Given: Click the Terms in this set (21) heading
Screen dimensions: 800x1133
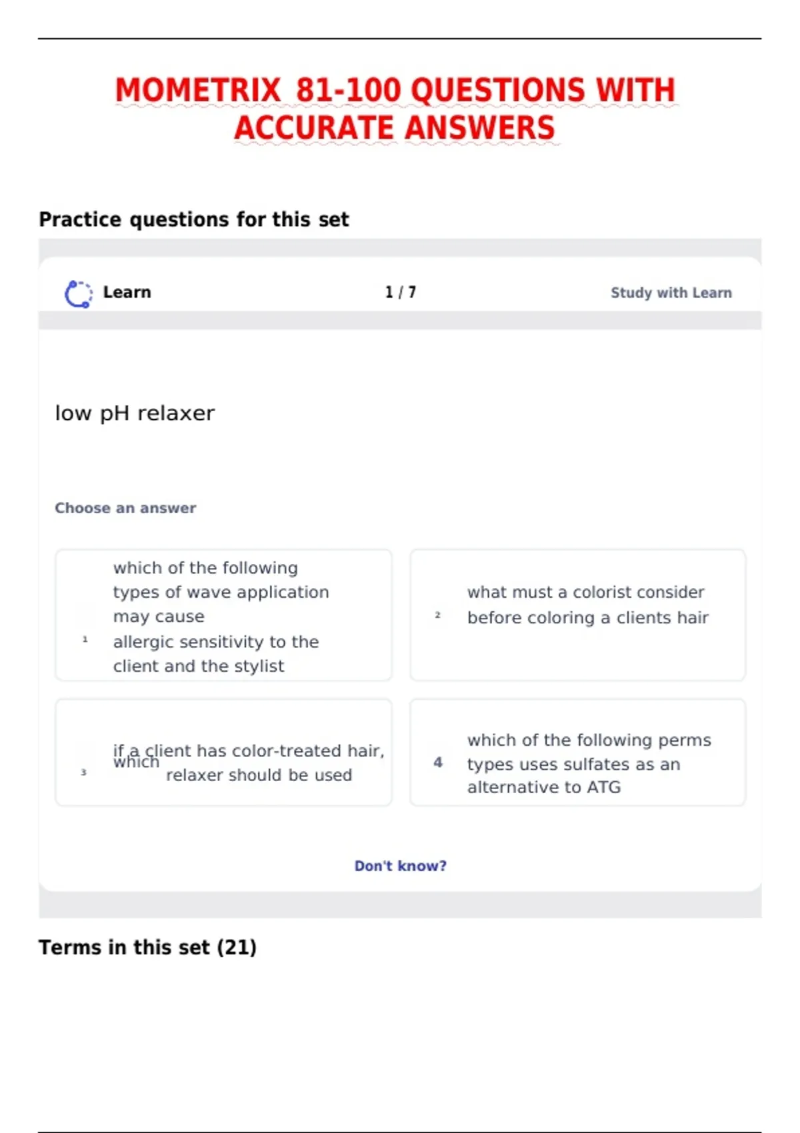Looking at the screenshot, I should pyautogui.click(x=147, y=947).
